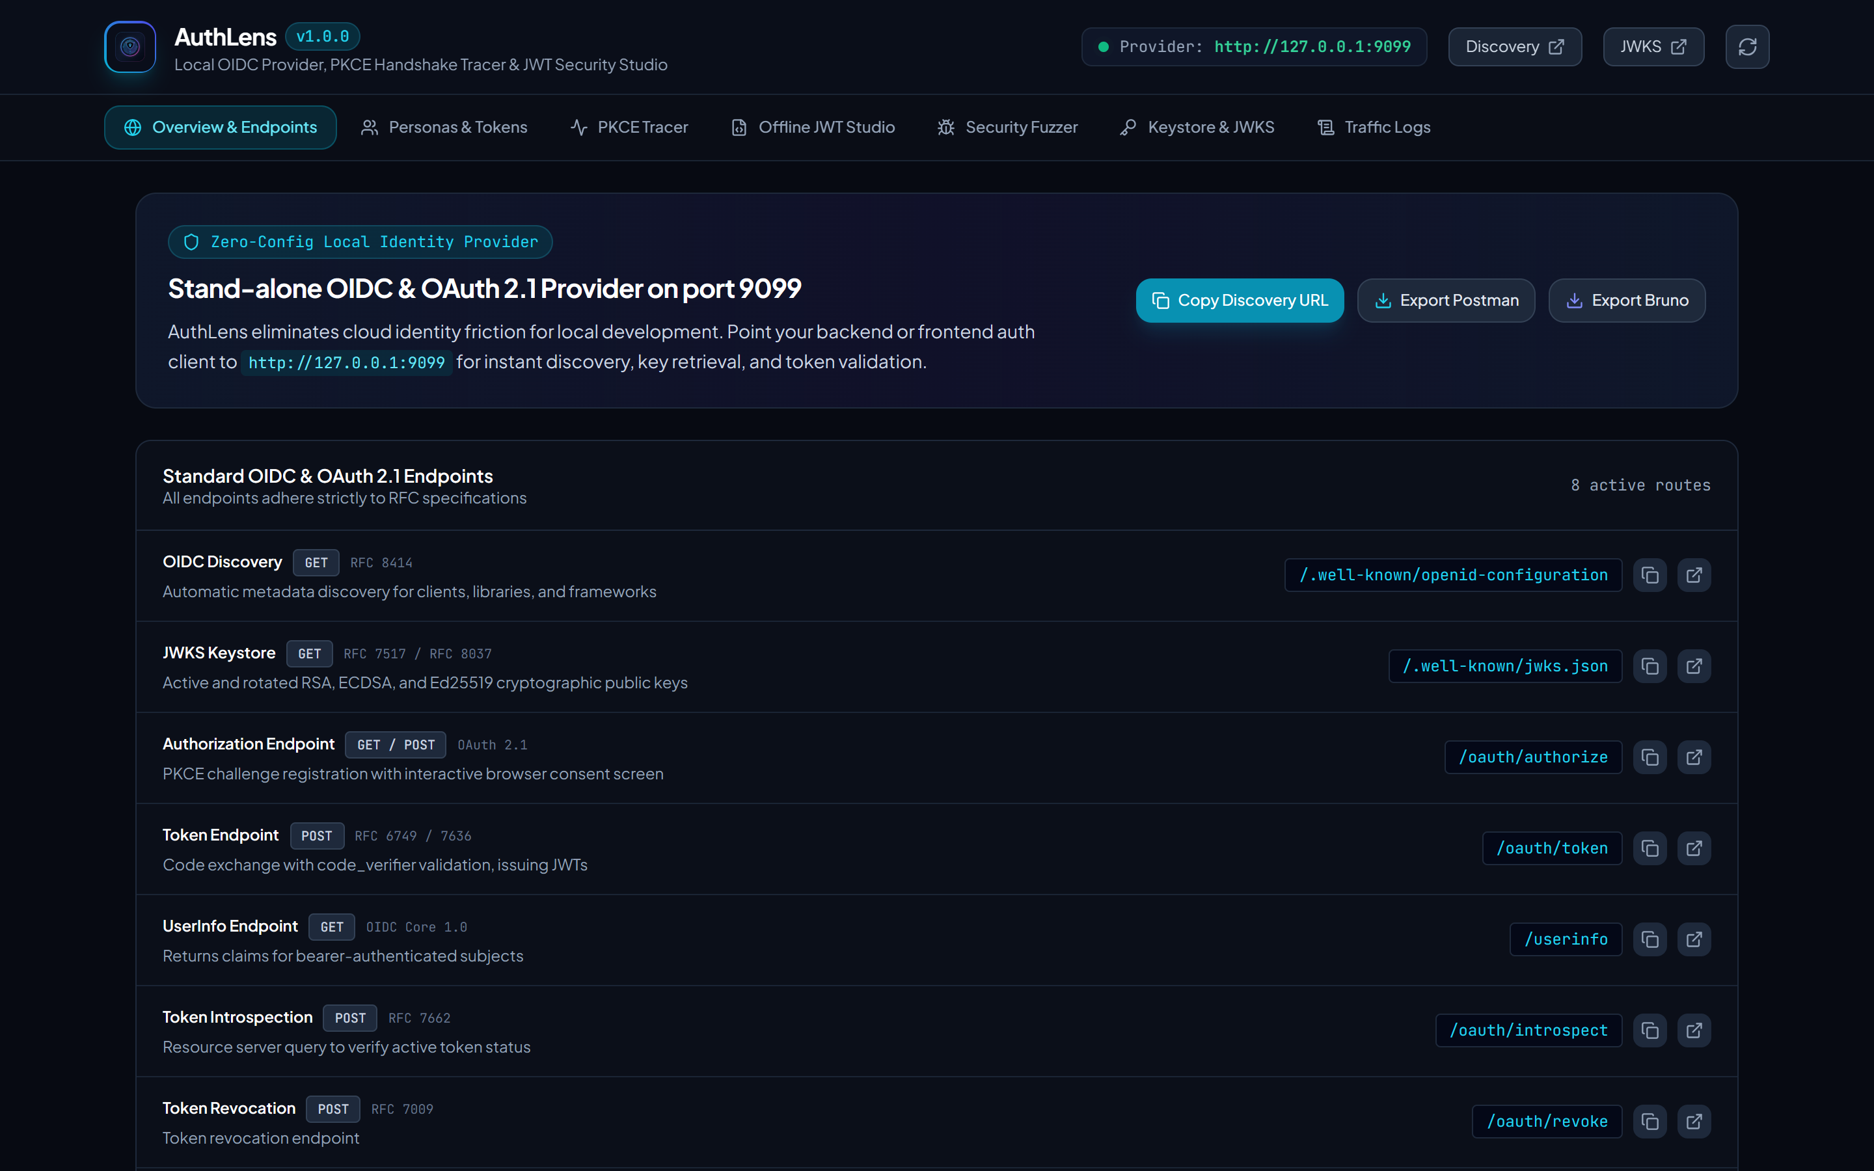Copy the /oauth/token path

coord(1650,848)
